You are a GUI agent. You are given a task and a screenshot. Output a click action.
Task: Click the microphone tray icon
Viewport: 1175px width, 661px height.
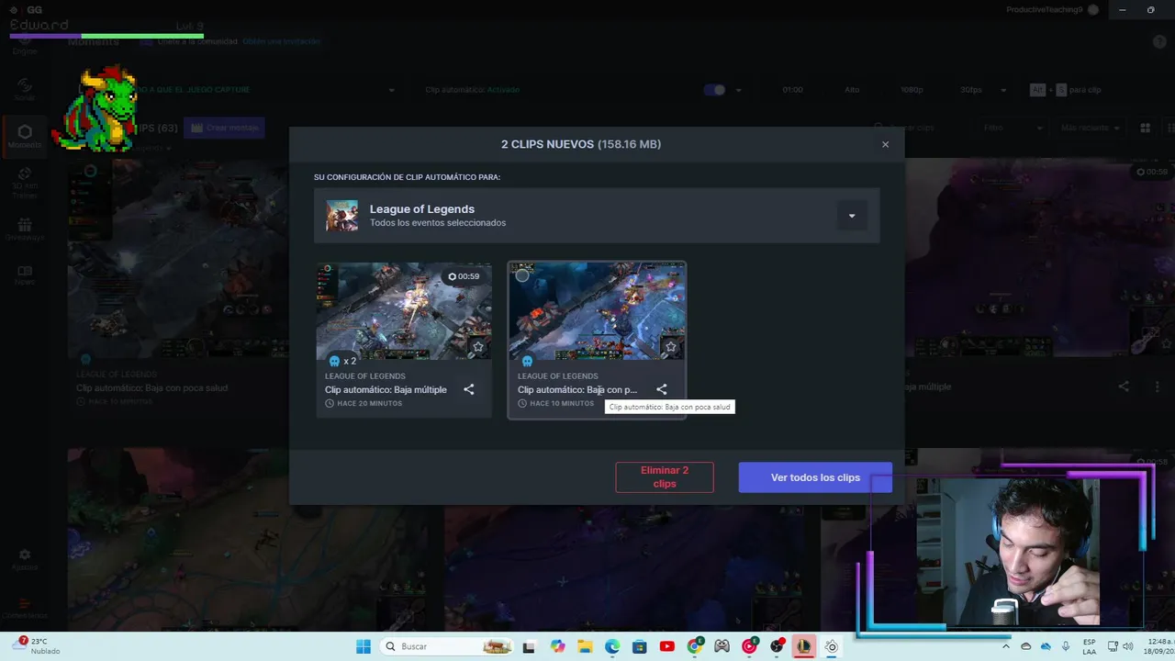1066,646
